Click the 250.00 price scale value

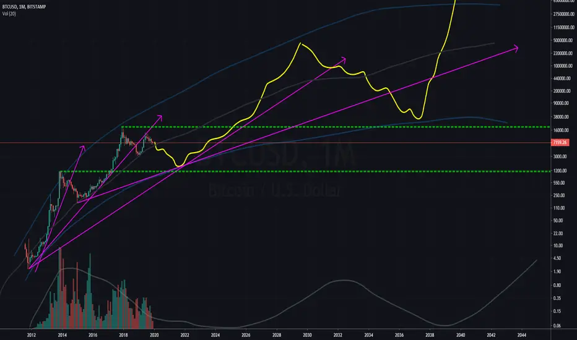click(x=559, y=195)
